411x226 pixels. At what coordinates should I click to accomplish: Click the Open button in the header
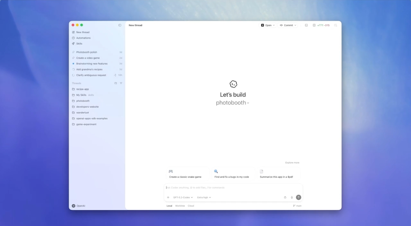(267, 25)
